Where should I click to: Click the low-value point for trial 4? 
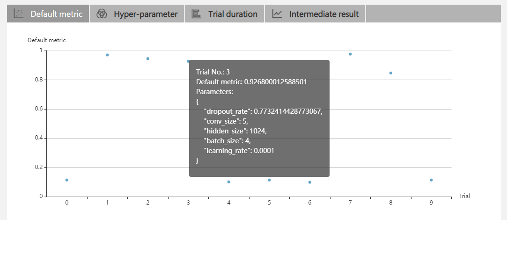[x=229, y=182]
